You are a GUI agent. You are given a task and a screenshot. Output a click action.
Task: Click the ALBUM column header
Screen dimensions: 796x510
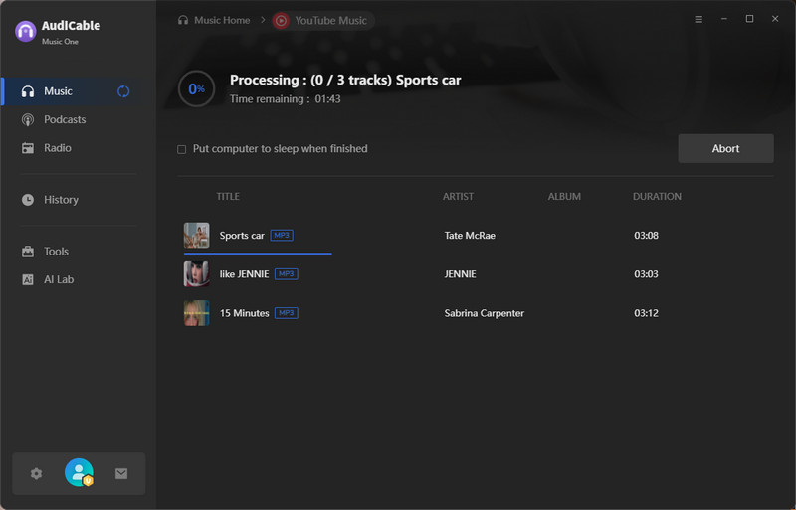click(x=564, y=197)
